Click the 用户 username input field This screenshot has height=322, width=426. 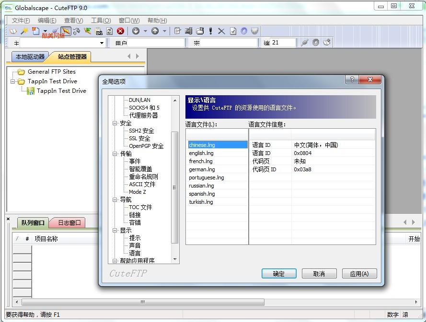click(156, 43)
